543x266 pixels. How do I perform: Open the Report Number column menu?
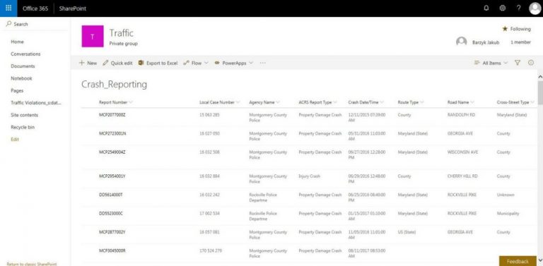pyautogui.click(x=116, y=102)
